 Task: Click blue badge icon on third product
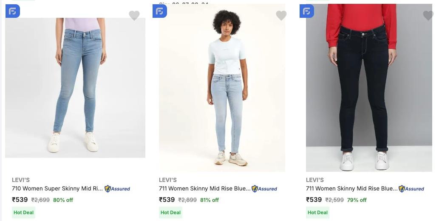pos(307,11)
